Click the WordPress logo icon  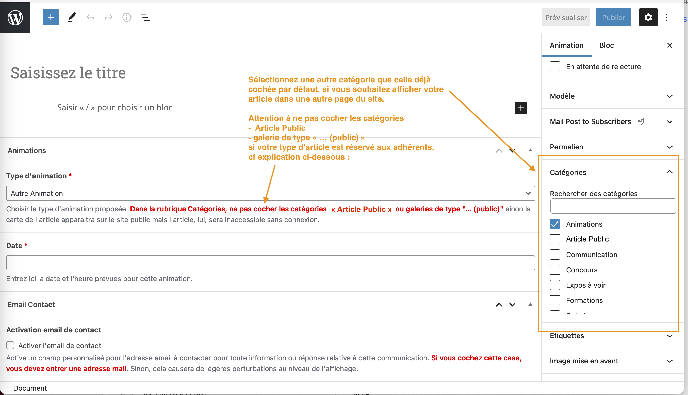[15, 18]
